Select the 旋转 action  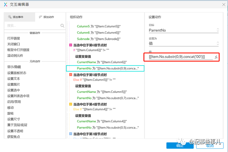10,113
